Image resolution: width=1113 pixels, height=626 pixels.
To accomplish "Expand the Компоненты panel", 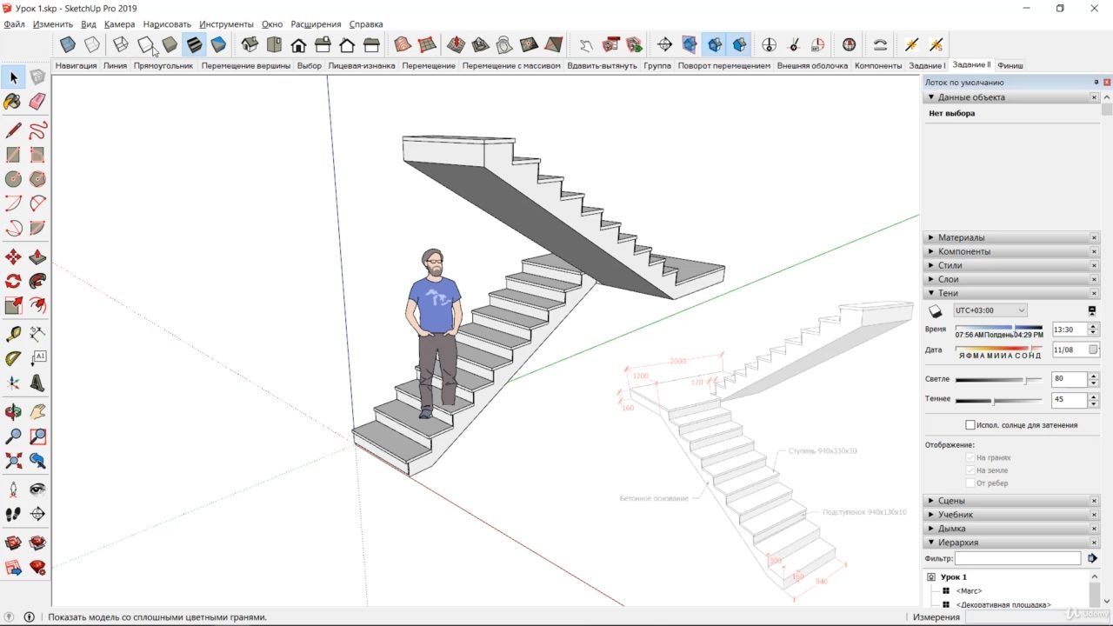I will [x=931, y=251].
